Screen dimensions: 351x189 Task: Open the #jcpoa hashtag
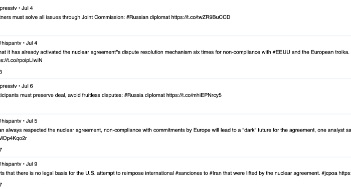tap(329, 173)
